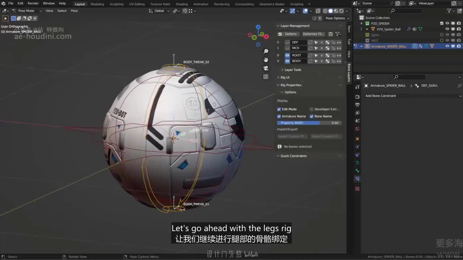
Task: Toggle the Deform checkbox
Action: point(280,34)
